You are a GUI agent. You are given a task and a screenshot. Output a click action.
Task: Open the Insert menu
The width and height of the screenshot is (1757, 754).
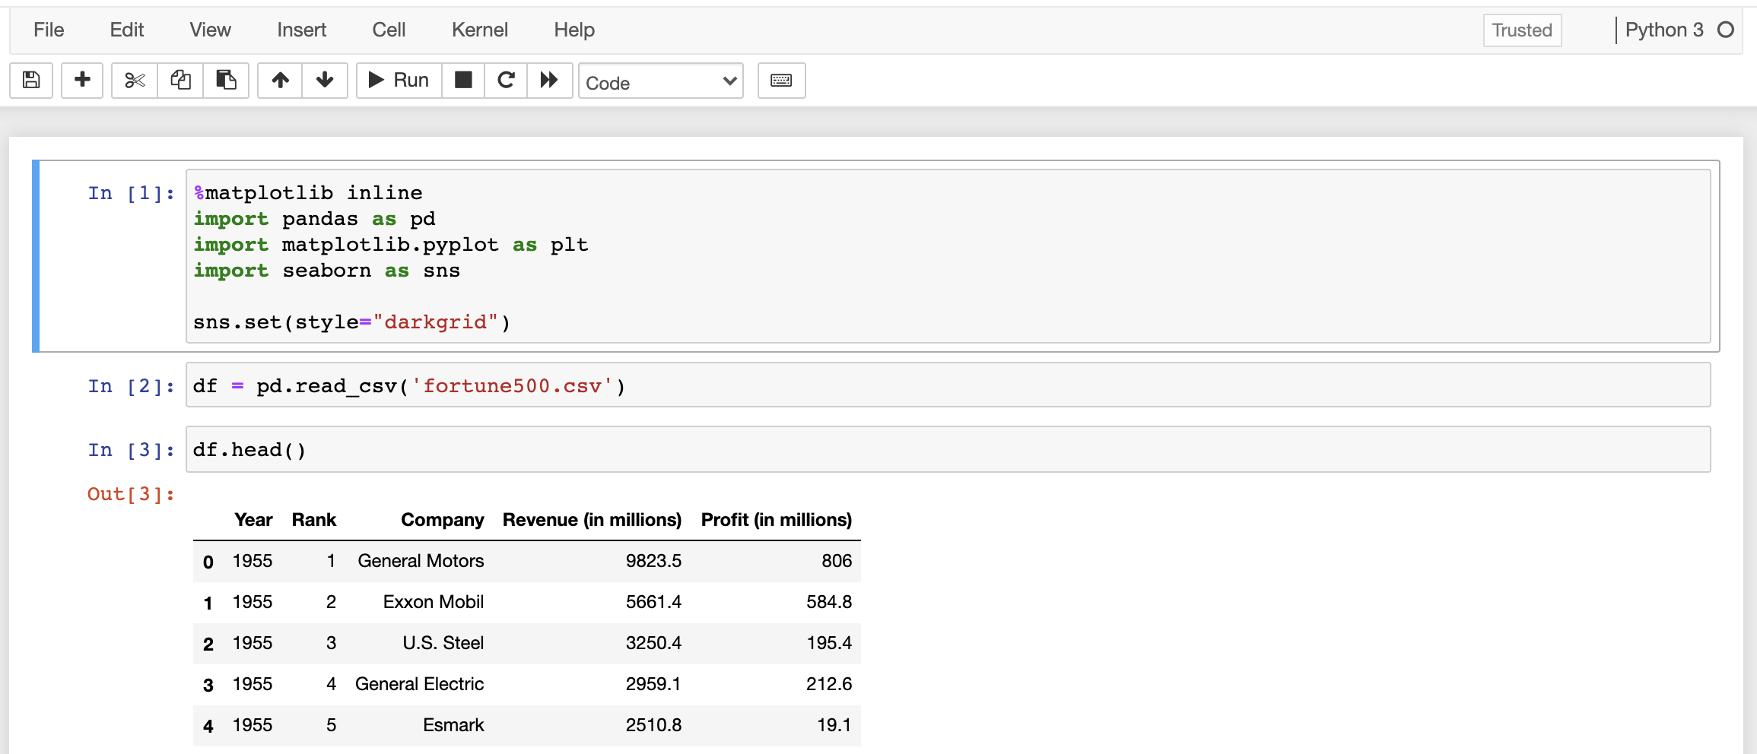click(301, 30)
